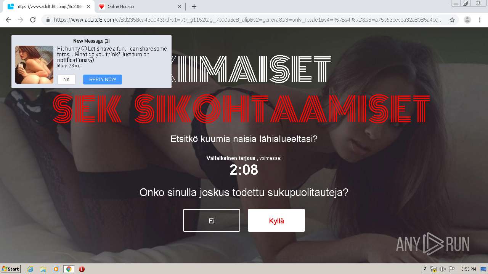The image size is (488, 274).
Task: Minimize the browser window
Action: 456,3
